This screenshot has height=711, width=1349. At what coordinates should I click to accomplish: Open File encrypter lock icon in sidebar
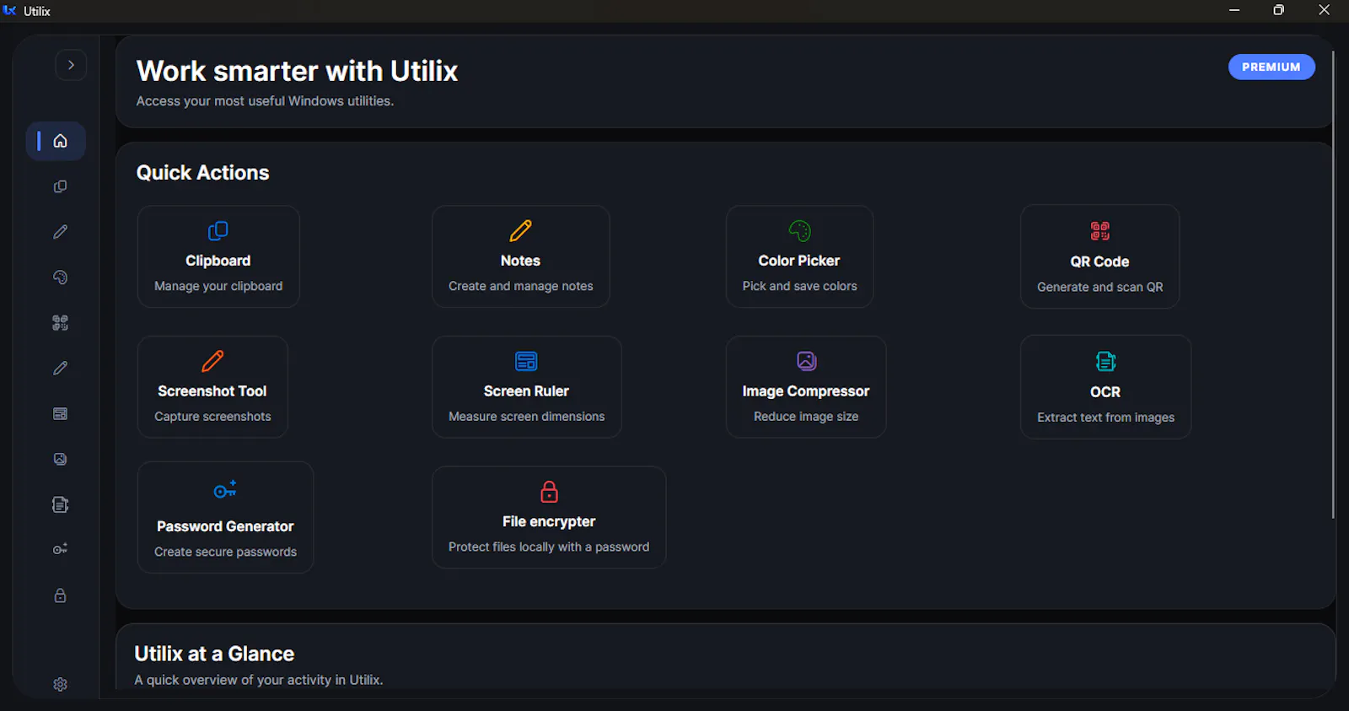60,595
